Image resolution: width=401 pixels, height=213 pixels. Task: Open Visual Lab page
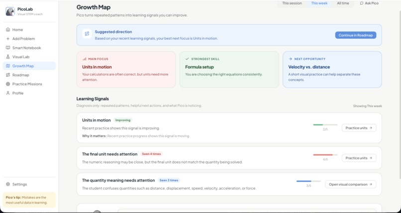29,57
